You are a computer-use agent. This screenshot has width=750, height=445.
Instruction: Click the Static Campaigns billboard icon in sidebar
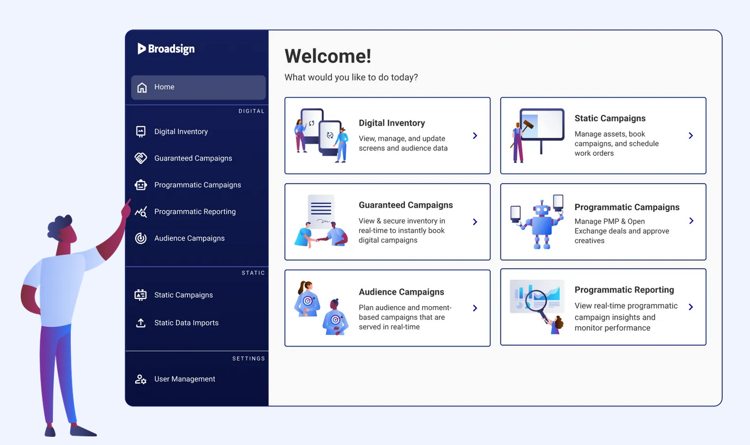[x=141, y=295]
